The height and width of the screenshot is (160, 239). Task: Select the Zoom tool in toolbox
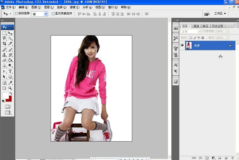coord(10,88)
